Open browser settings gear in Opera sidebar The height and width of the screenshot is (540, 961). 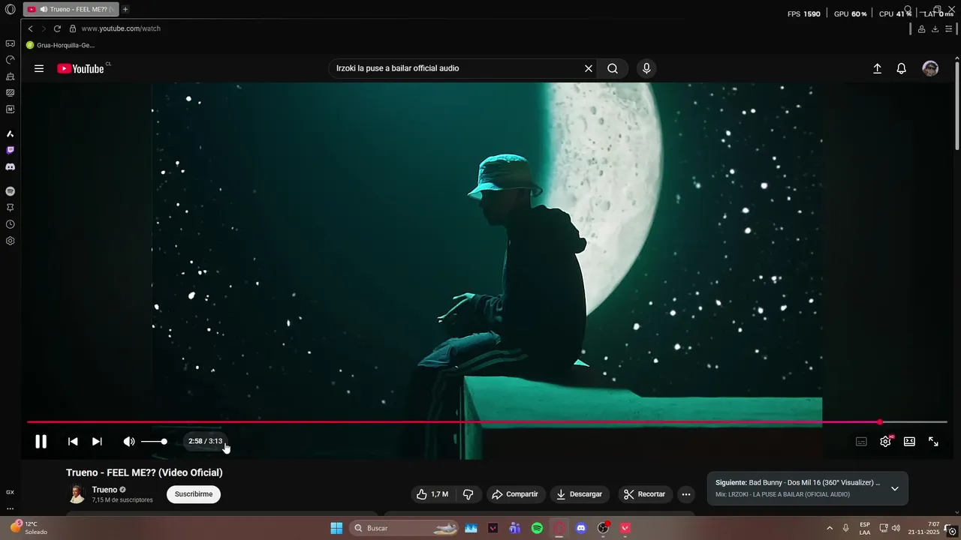[x=10, y=241]
